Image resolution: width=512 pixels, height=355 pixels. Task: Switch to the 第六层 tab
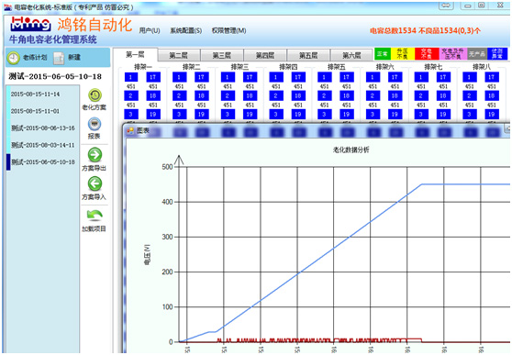pos(351,55)
